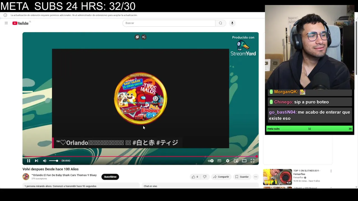Click the video title Volvi despues Desde hace 100 Años

51,169
